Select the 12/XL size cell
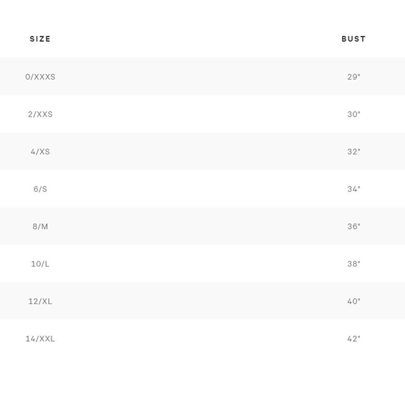This screenshot has height=405, width=405. [40, 301]
